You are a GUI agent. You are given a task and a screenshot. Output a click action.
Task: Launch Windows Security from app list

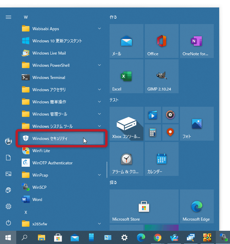tap(61, 138)
